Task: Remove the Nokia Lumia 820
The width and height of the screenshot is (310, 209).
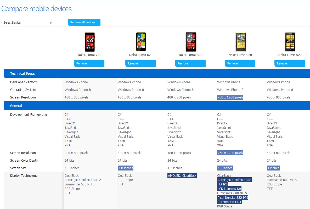Action: point(190,64)
